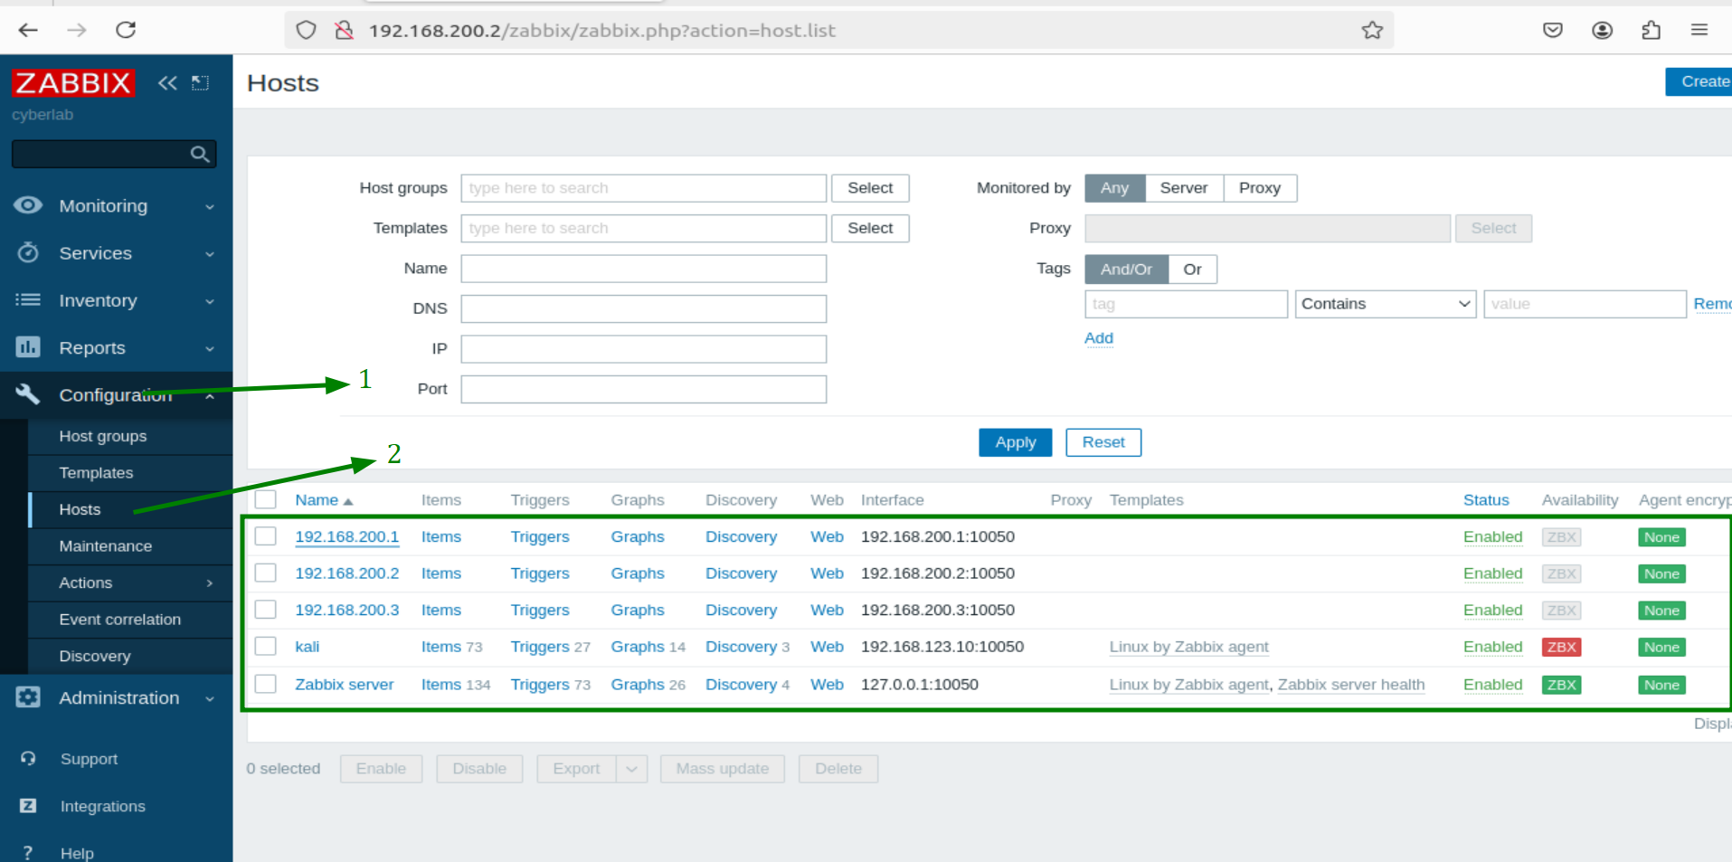Tick the checkbox for host 192.168.200.1
This screenshot has height=862, width=1732.
coord(265,536)
